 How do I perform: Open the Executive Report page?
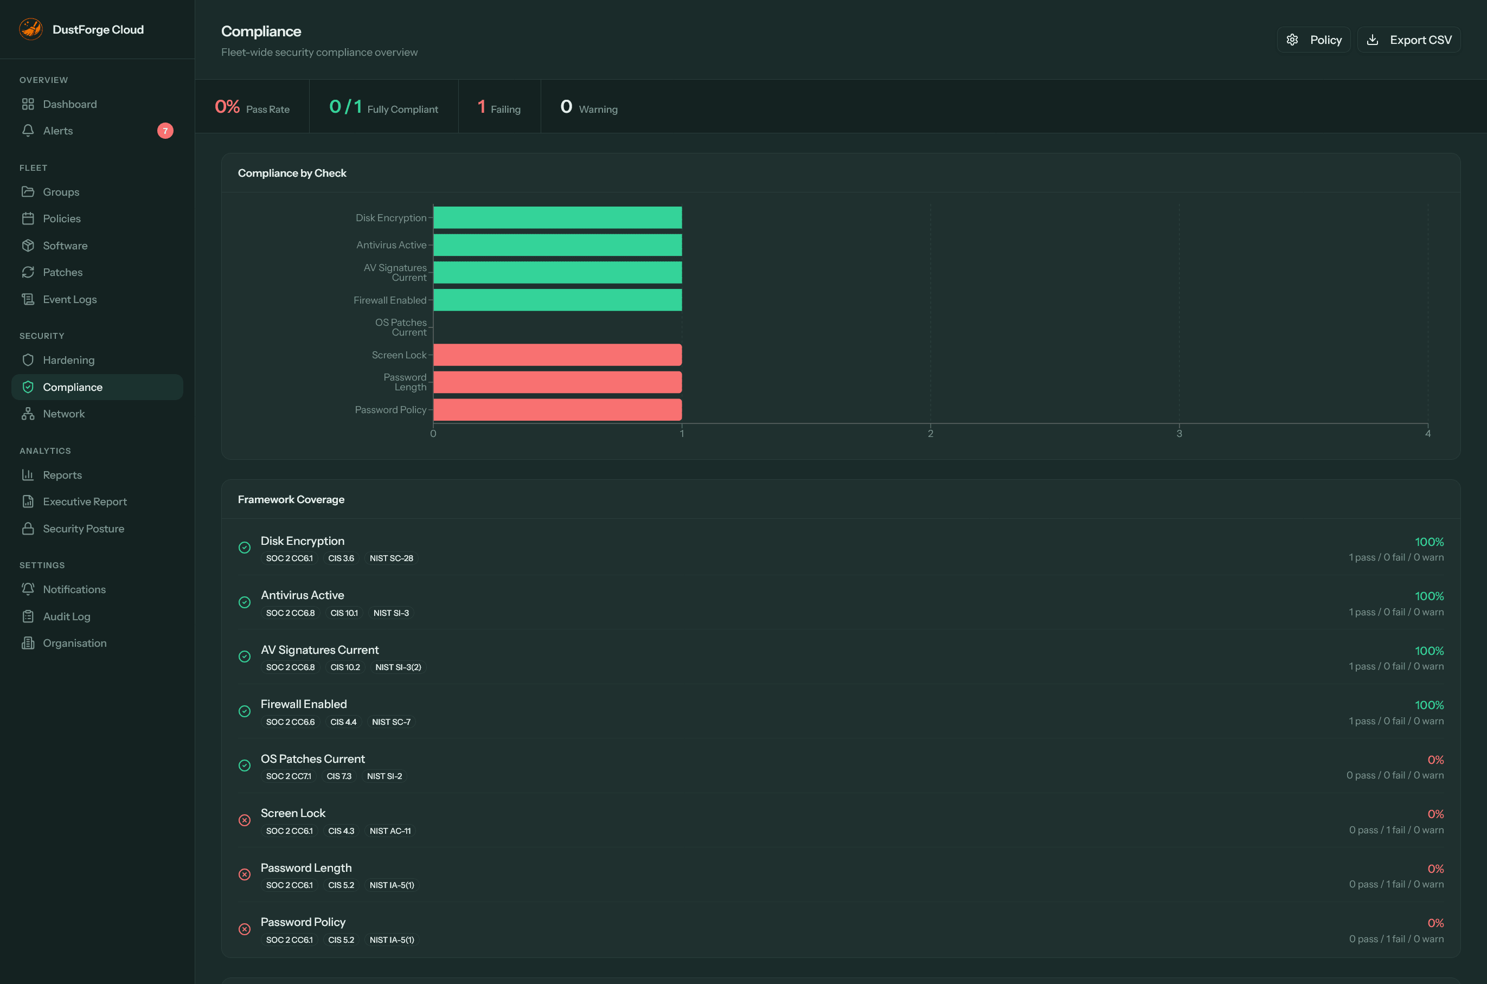pyautogui.click(x=84, y=501)
